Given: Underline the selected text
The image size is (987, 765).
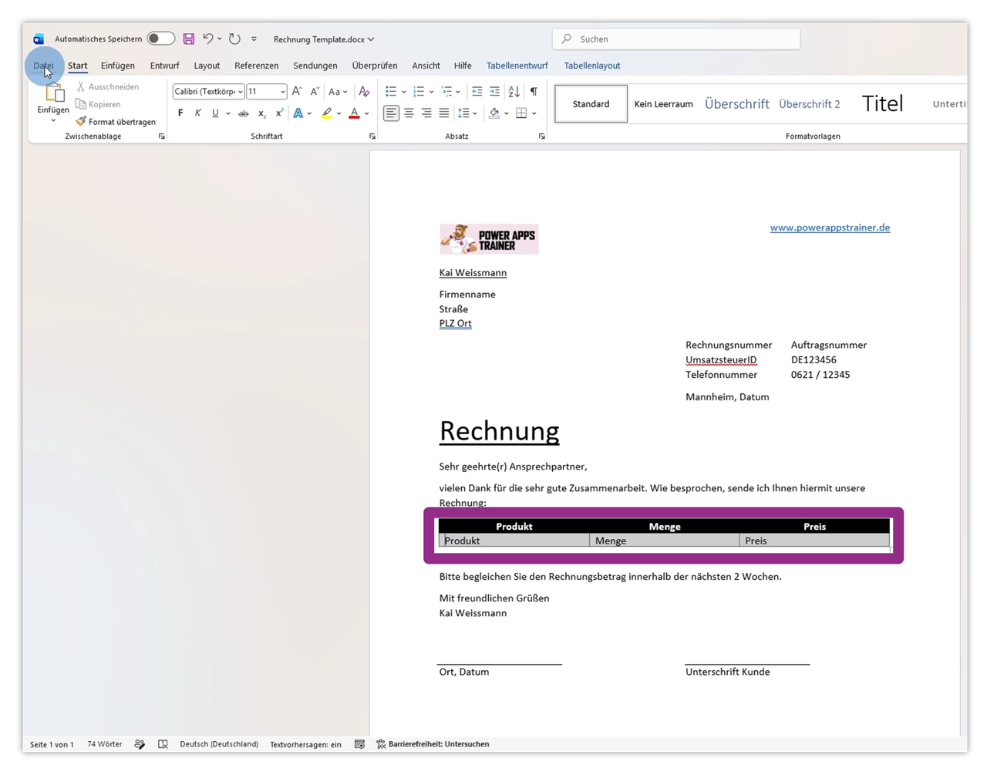Looking at the screenshot, I should [x=215, y=113].
